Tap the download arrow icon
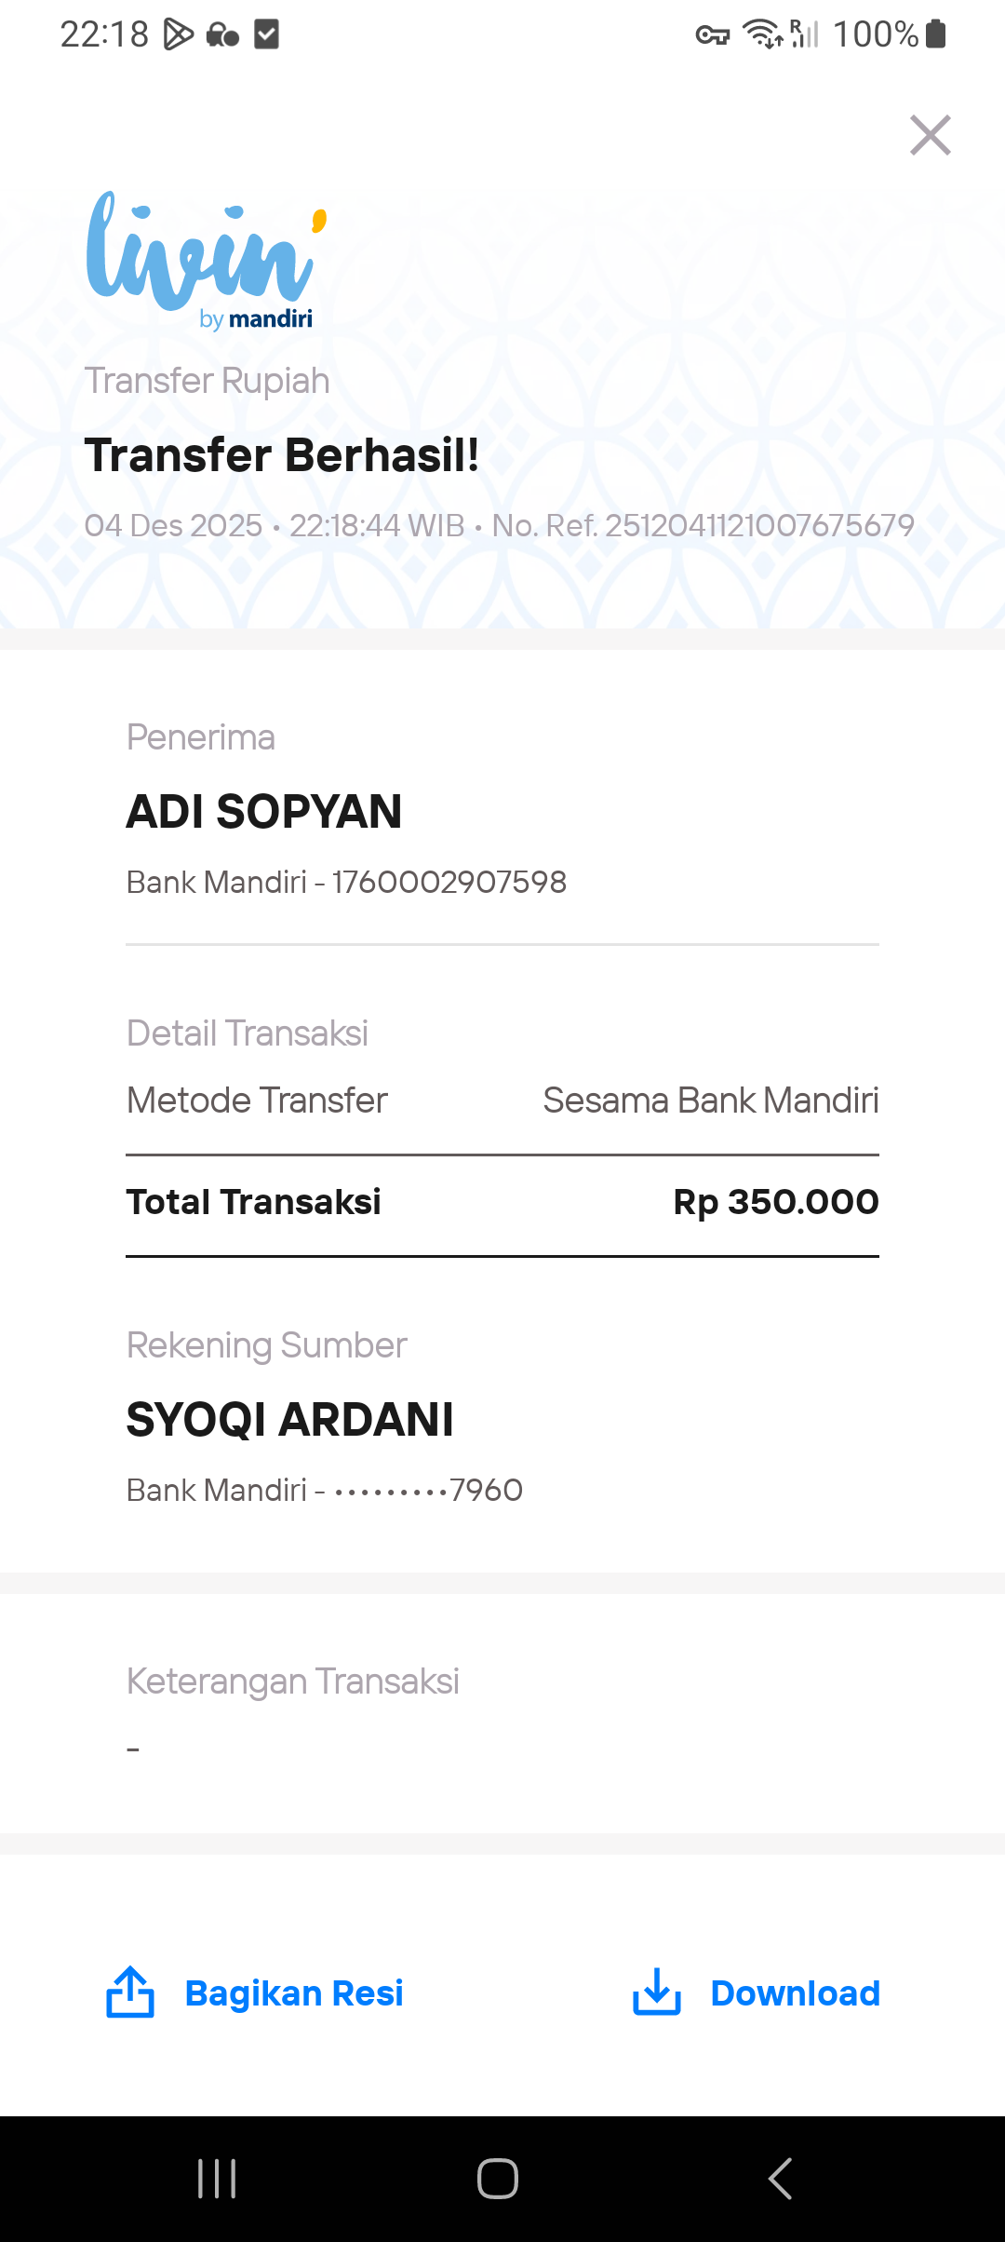The width and height of the screenshot is (1005, 2242). point(657,1992)
